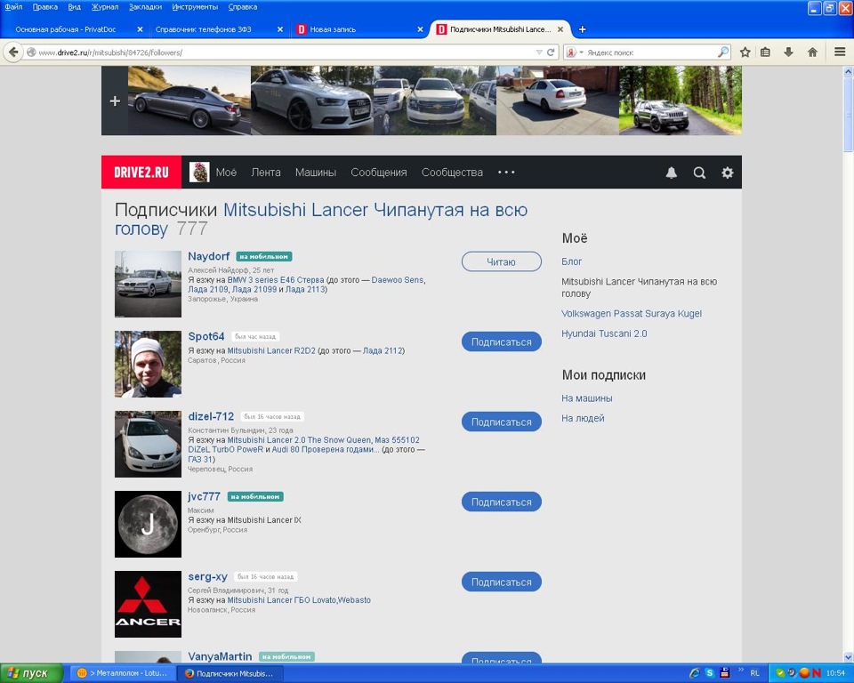Open settings gear on DRIVE2 bar

pyautogui.click(x=727, y=173)
